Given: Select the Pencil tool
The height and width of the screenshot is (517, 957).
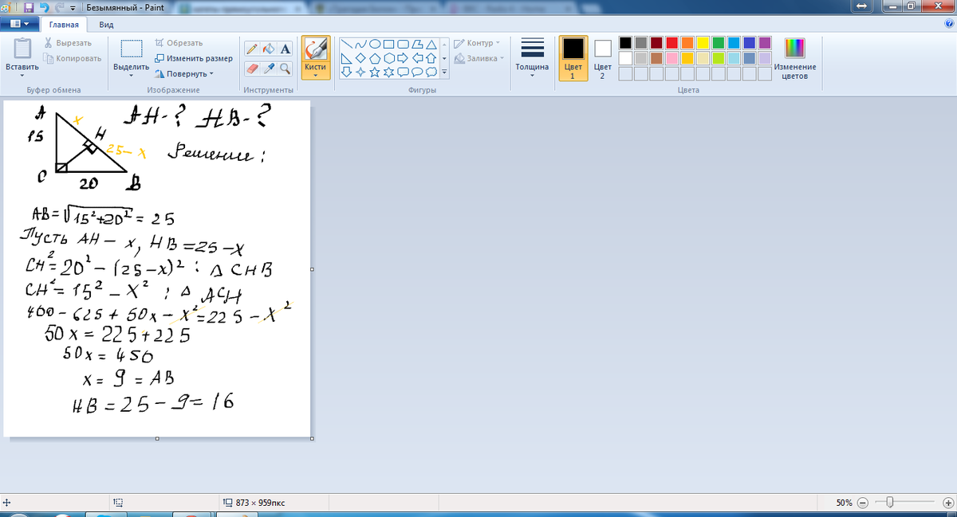Looking at the screenshot, I should pos(252,49).
